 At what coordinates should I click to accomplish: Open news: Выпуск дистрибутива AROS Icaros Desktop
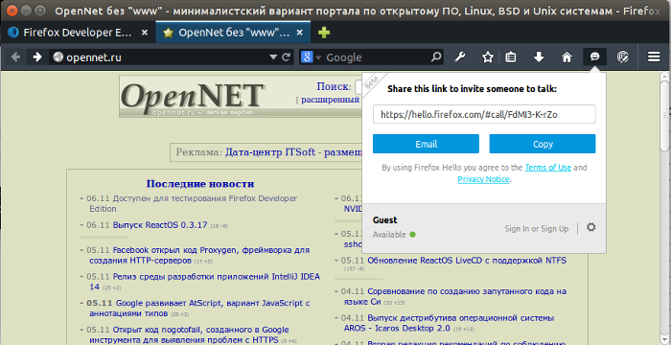click(450, 323)
